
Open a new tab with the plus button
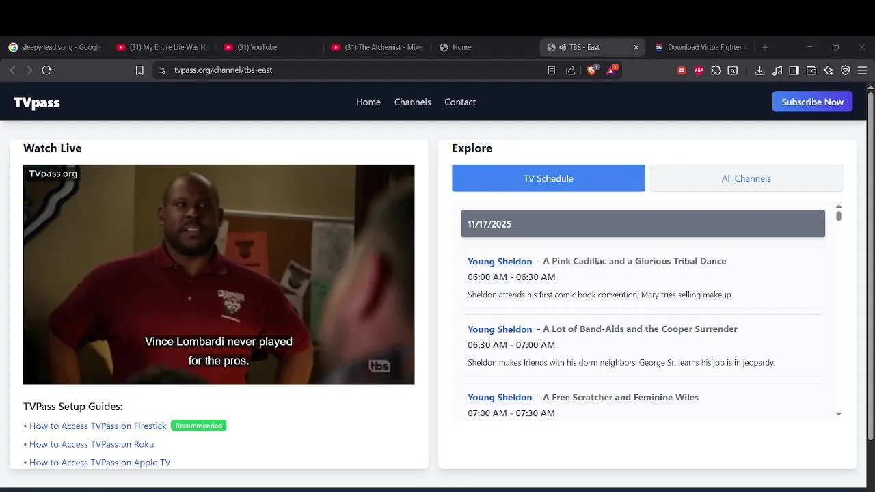click(x=765, y=47)
